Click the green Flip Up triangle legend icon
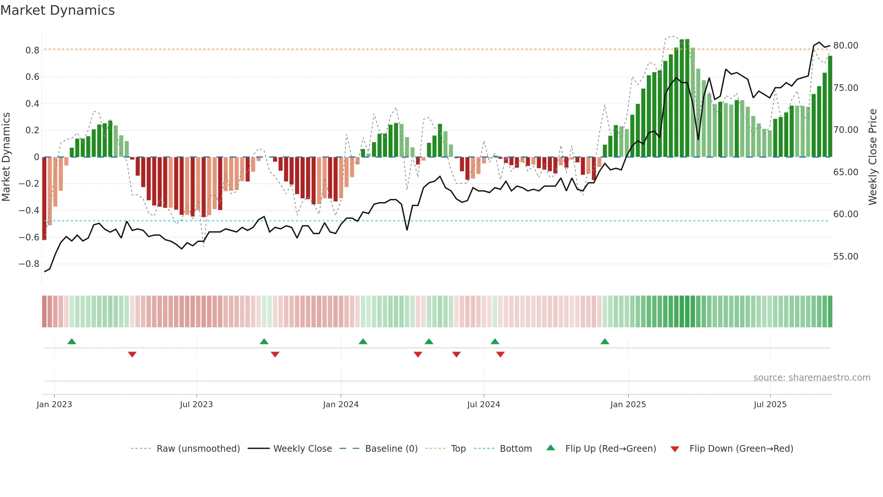Screen dimensions: 883x497 550,448
